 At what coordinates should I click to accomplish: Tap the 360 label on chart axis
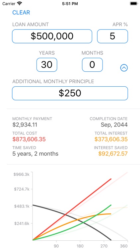(124, 246)
